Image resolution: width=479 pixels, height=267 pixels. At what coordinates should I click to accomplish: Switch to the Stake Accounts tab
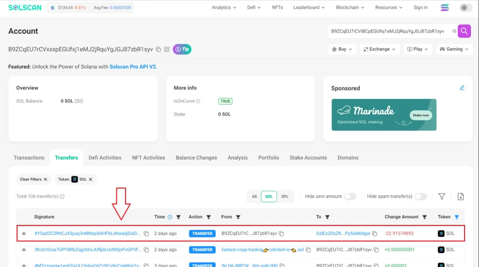click(x=308, y=158)
